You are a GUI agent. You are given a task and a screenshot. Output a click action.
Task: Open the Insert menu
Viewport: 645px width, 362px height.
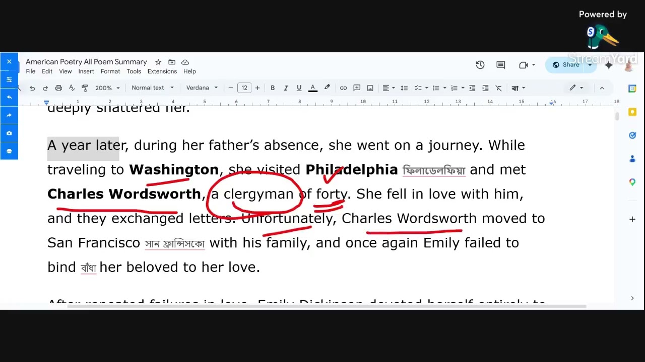point(86,71)
